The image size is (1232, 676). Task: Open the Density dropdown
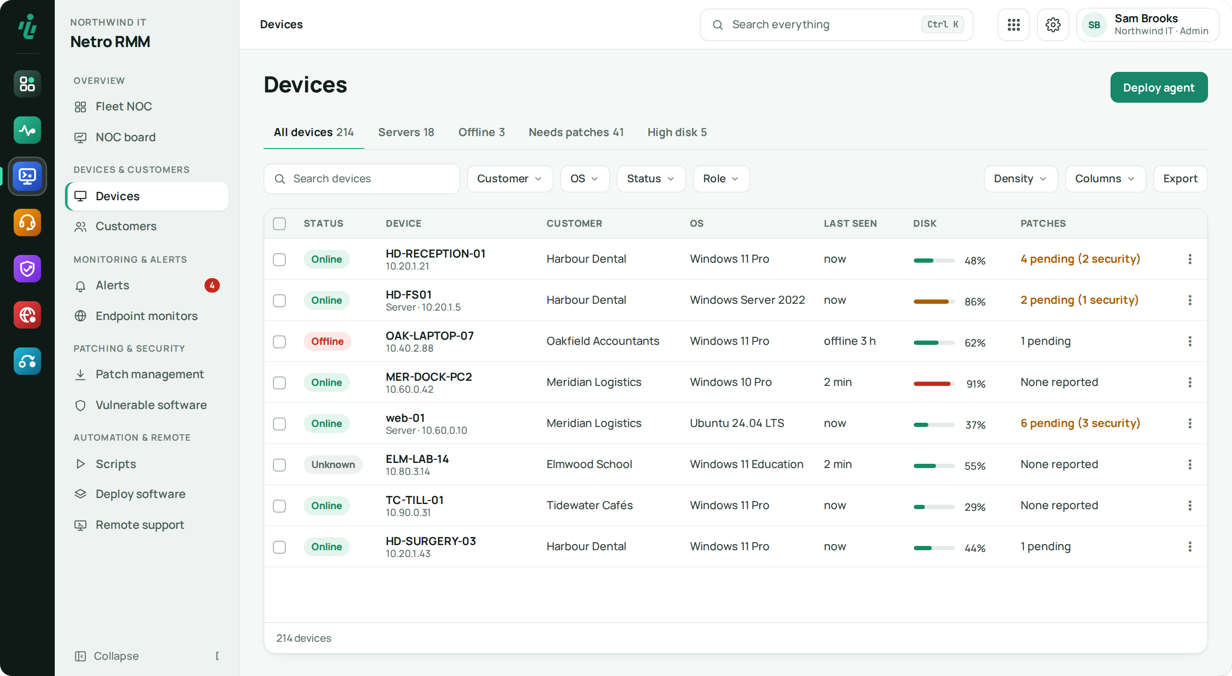(x=1021, y=178)
